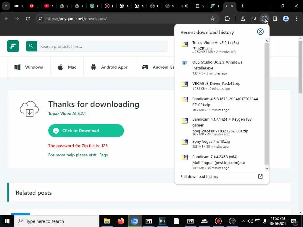Open Chrome Labs flask icon
The height and width of the screenshot is (227, 303).
[x=243, y=19]
